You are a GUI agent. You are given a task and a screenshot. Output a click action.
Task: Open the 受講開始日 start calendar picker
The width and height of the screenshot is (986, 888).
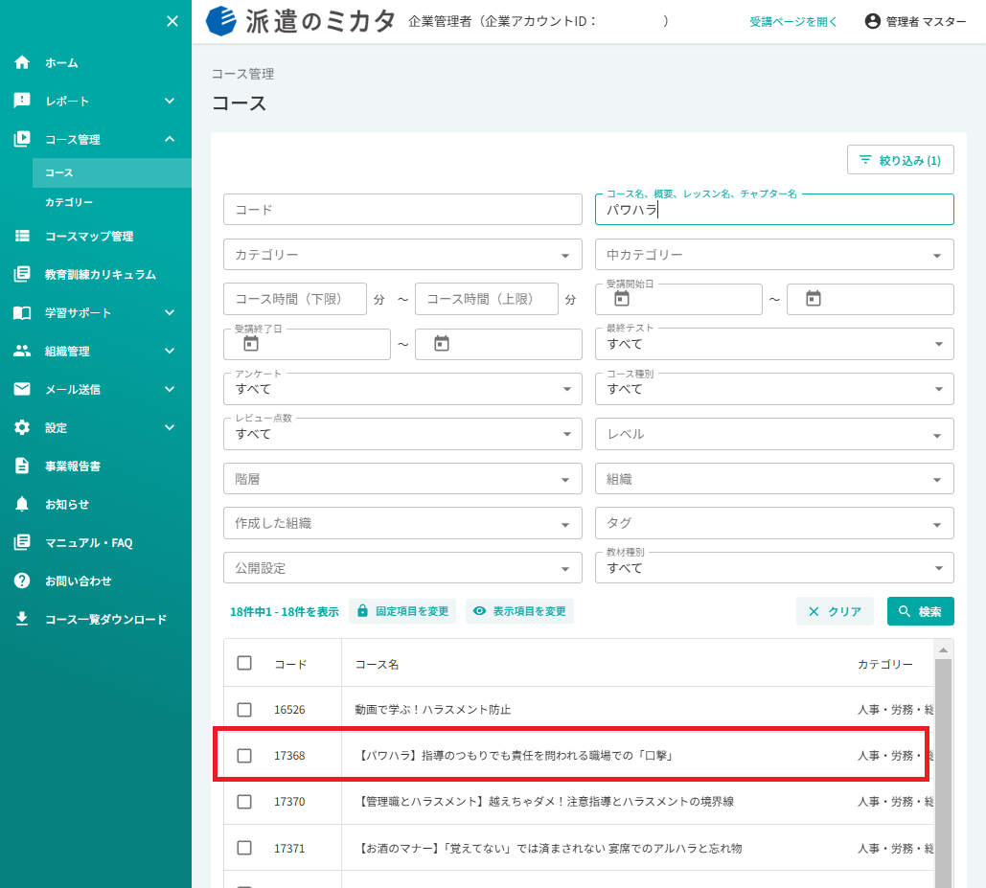[621, 299]
